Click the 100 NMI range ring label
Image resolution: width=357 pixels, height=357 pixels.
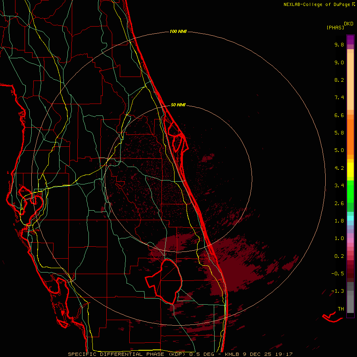178,31
